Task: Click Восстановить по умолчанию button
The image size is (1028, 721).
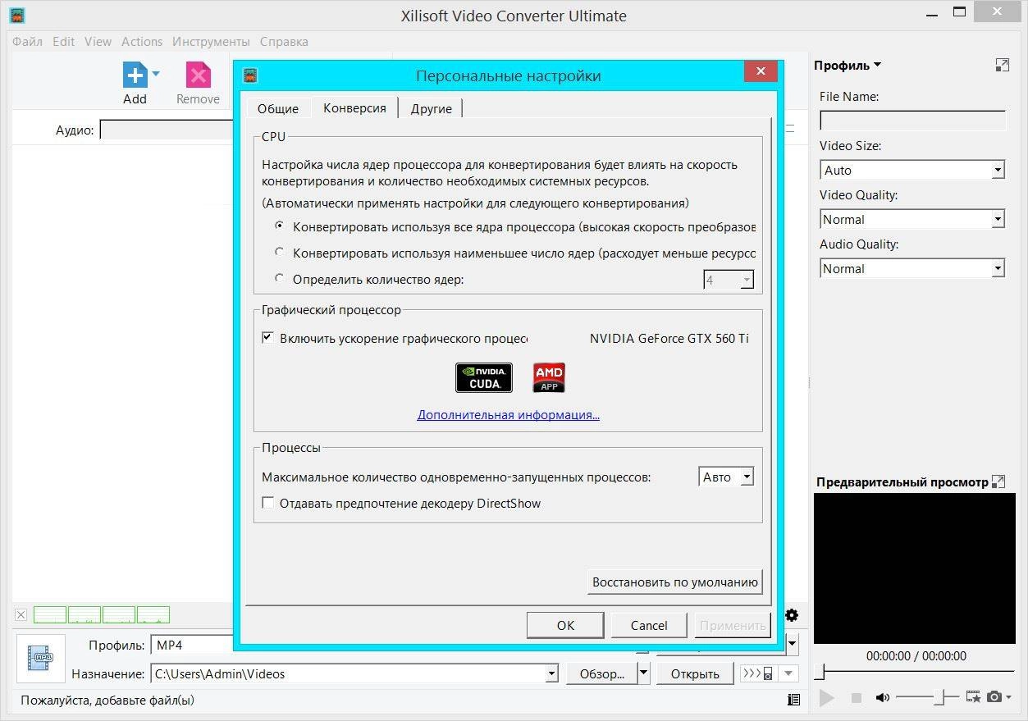Action: pyautogui.click(x=675, y=582)
